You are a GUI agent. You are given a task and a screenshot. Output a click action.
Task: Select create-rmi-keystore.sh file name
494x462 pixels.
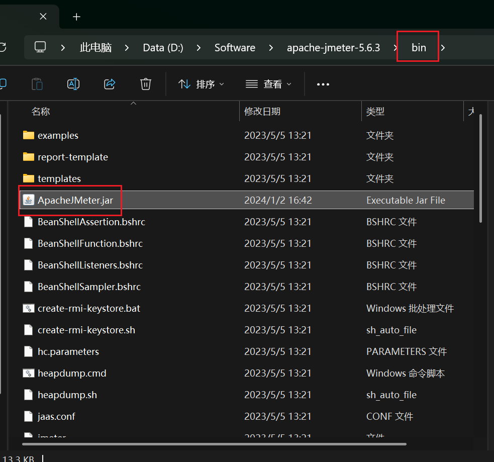[x=86, y=330]
